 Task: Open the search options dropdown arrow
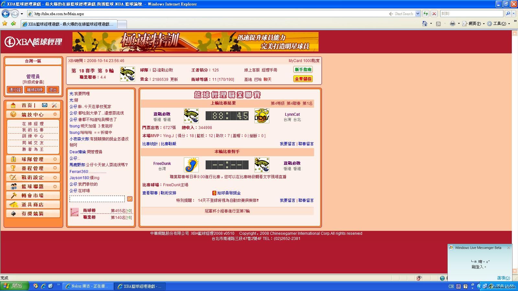click(514, 14)
